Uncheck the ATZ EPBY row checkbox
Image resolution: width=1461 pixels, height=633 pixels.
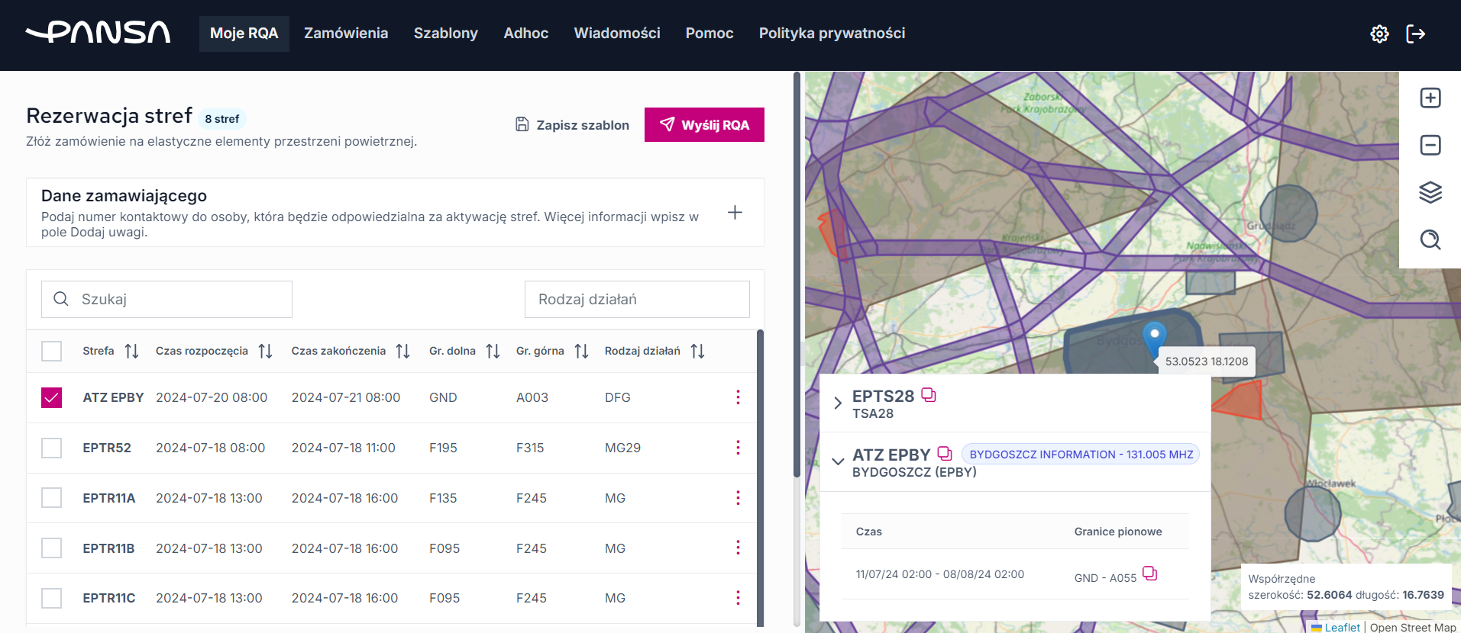(x=52, y=397)
